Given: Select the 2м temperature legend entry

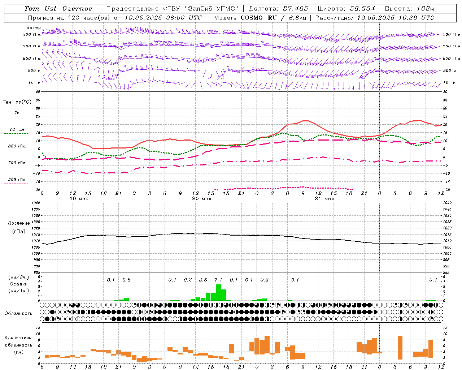Looking at the screenshot, I should [x=17, y=113].
